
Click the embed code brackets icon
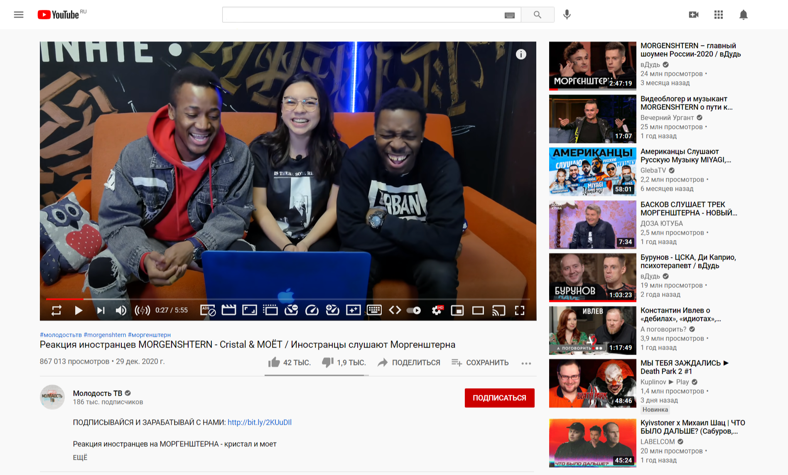(x=395, y=310)
